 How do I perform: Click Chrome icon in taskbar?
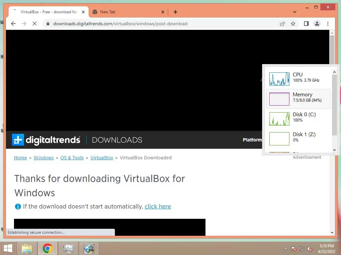47,248
